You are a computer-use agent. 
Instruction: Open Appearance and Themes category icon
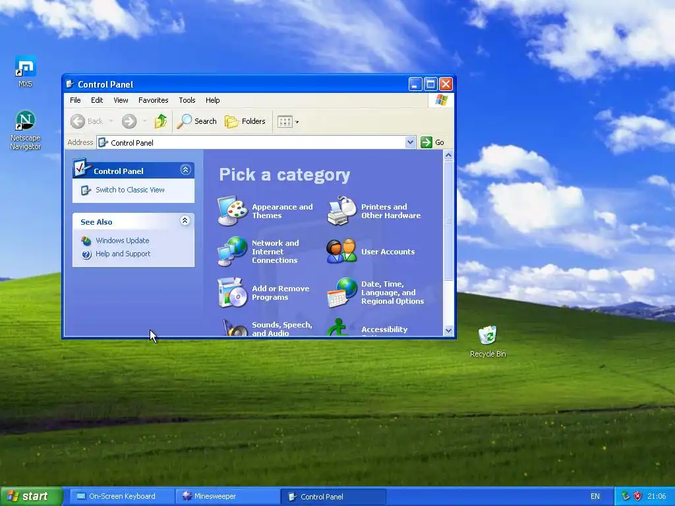click(x=233, y=211)
